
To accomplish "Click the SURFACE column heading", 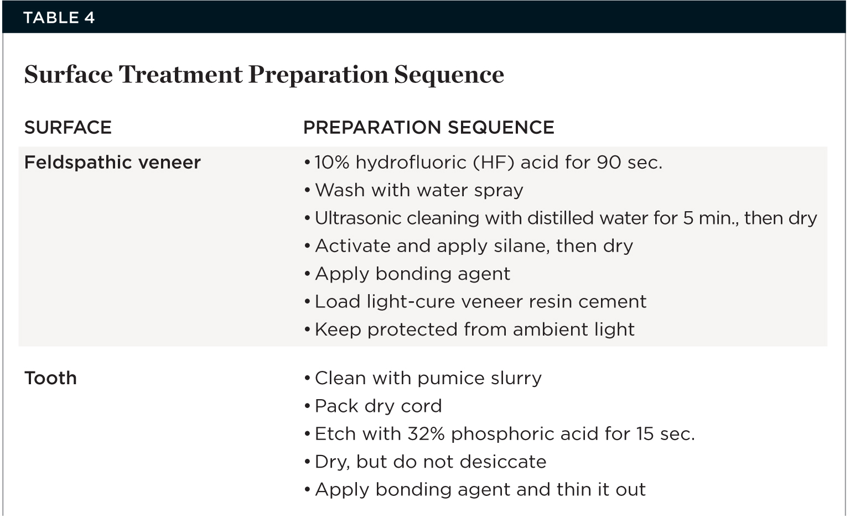I will [x=68, y=128].
